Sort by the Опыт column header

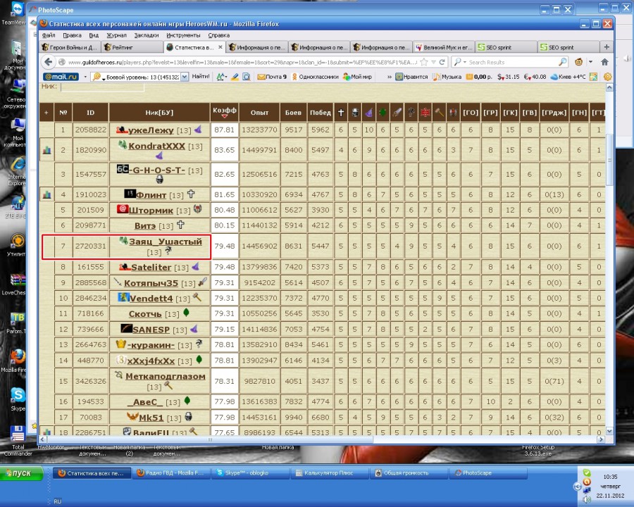[259, 113]
